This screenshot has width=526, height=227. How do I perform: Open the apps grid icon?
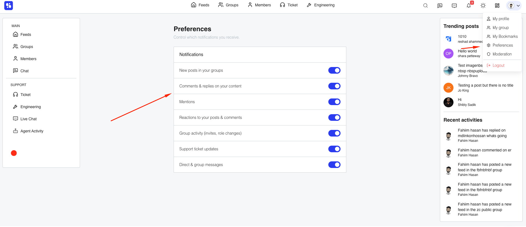497,6
